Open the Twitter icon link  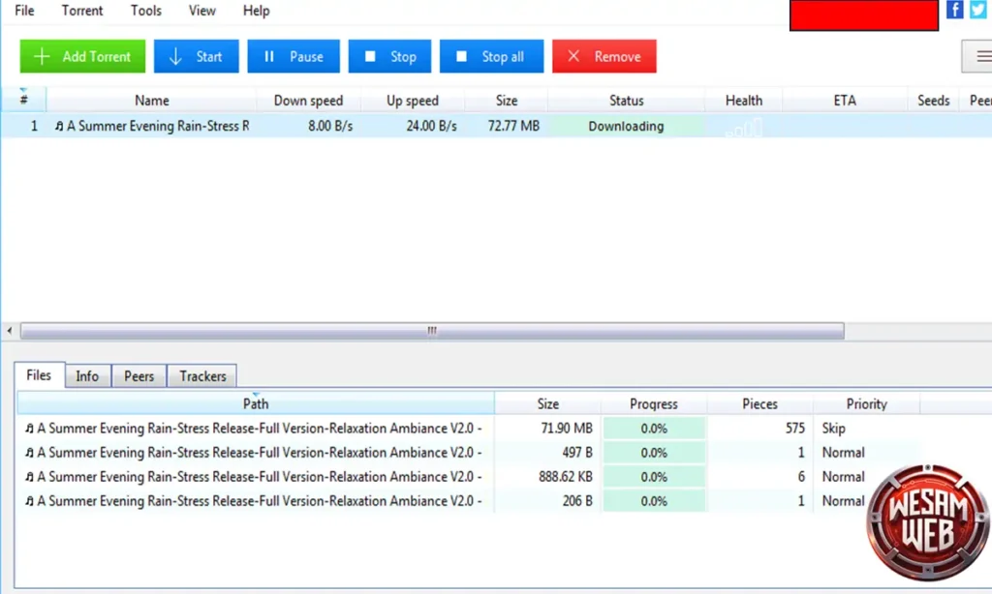(x=977, y=10)
